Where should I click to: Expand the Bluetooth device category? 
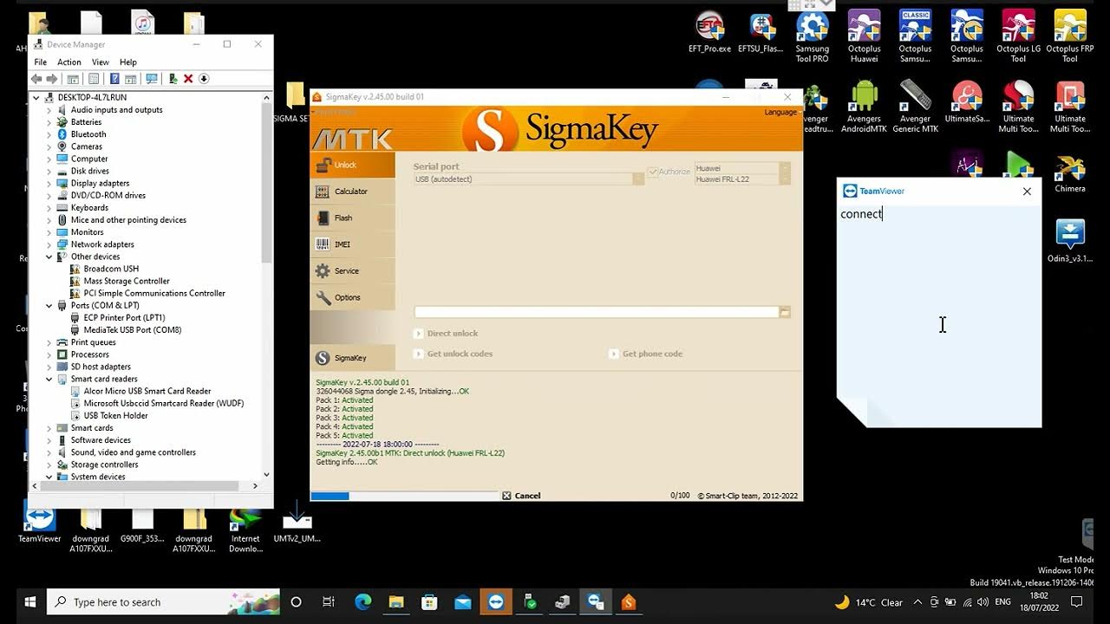49,134
